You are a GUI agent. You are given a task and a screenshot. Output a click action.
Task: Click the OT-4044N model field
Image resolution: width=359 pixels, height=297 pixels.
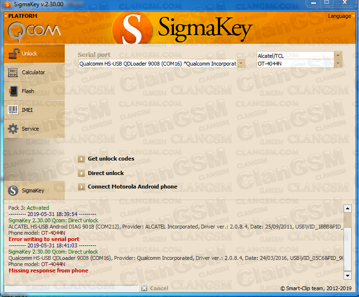point(295,64)
